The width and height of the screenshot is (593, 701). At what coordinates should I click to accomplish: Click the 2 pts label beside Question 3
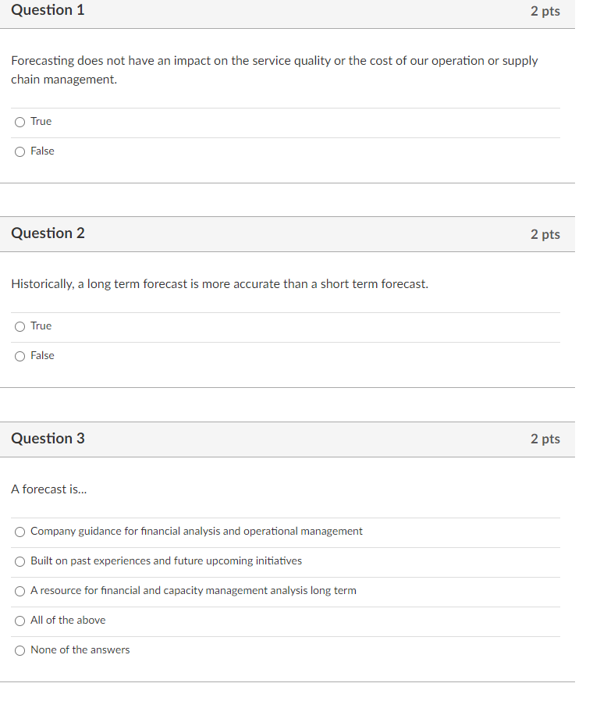546,439
